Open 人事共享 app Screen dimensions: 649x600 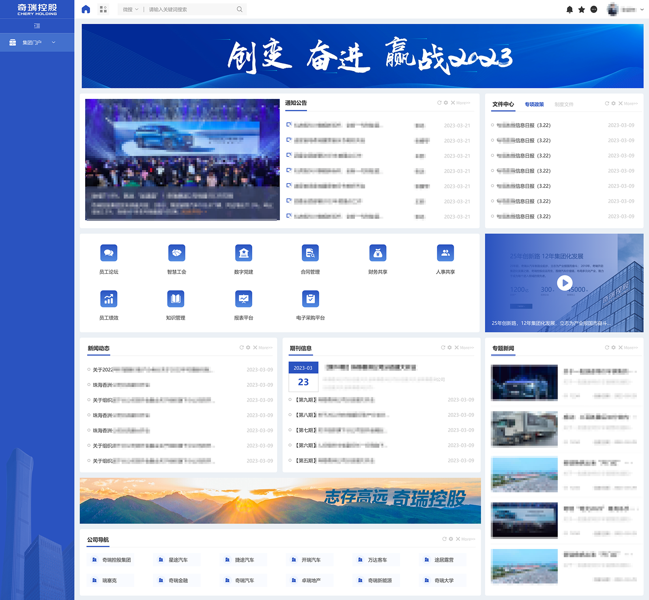[445, 260]
